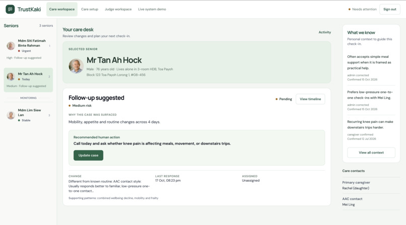Click the Today status under Mr Tan
The width and height of the screenshot is (406, 225).
click(24, 79)
